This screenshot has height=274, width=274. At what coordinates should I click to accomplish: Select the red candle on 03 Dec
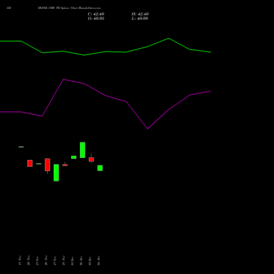(92, 159)
